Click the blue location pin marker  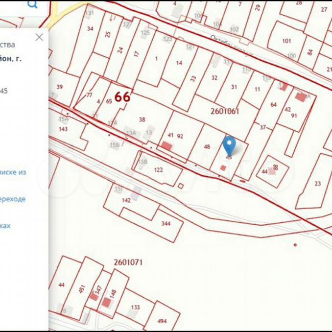coord(229,145)
